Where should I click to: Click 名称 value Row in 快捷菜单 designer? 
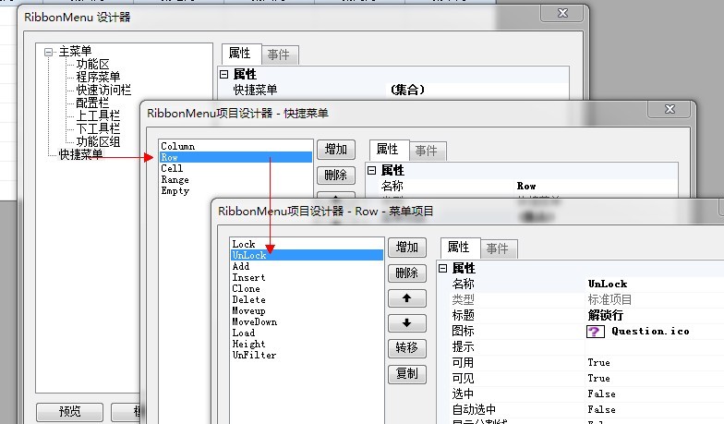click(596, 187)
